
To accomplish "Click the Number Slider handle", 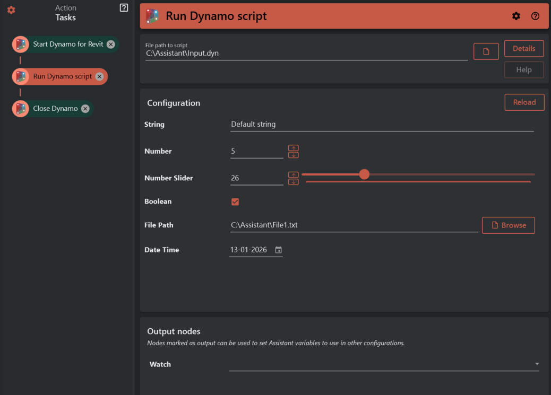I will (x=364, y=174).
